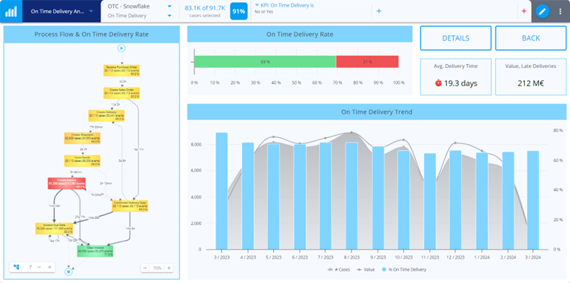Click the 11 / 2023 bar in trend chart
The height and width of the screenshot is (283, 570).
tap(430, 201)
